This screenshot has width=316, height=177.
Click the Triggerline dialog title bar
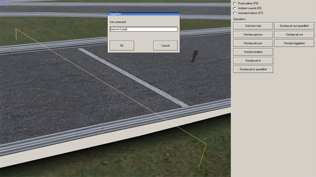144,14
